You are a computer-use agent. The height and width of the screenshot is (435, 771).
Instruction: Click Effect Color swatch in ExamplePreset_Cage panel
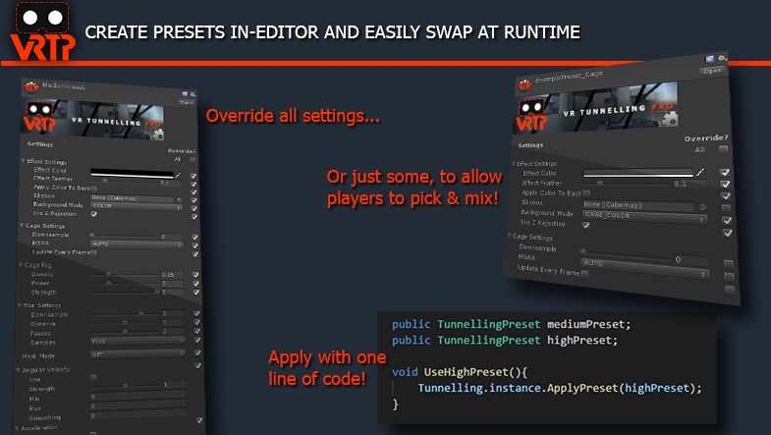point(638,173)
